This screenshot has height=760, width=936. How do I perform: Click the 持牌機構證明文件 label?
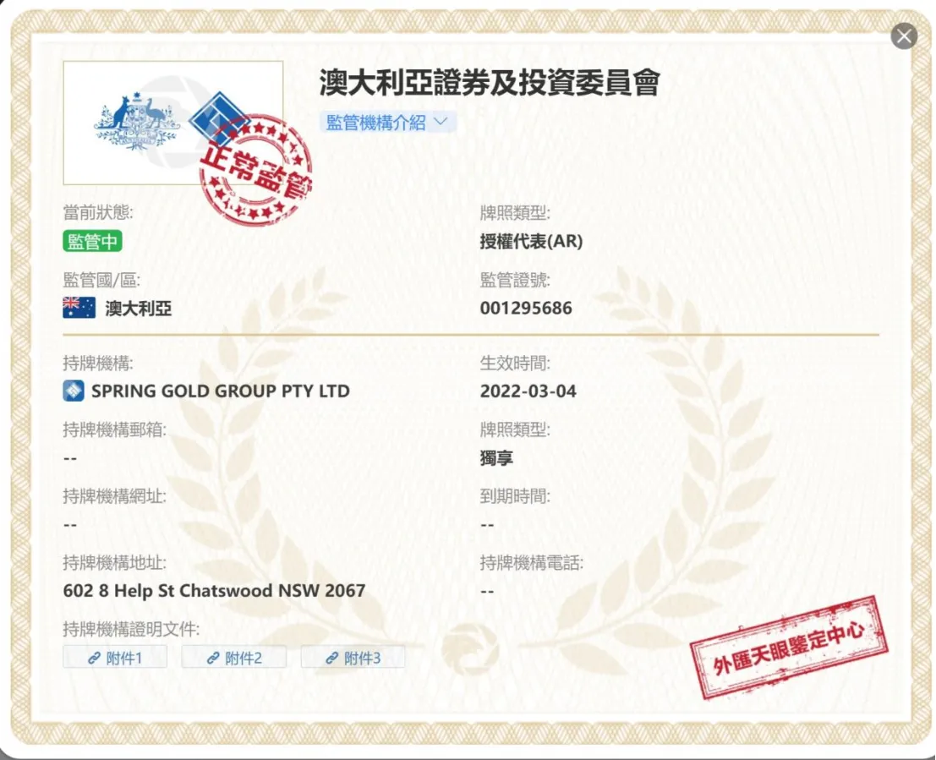coord(131,629)
